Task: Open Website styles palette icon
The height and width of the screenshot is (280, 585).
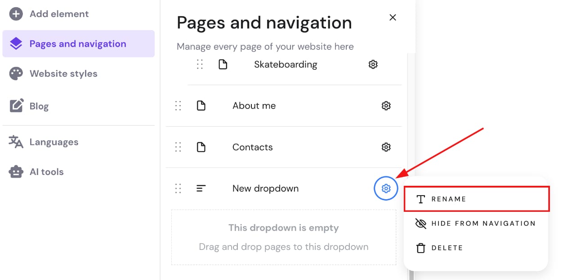Action: [x=16, y=74]
